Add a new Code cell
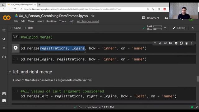This screenshot has width=199, height=112. [16, 28]
